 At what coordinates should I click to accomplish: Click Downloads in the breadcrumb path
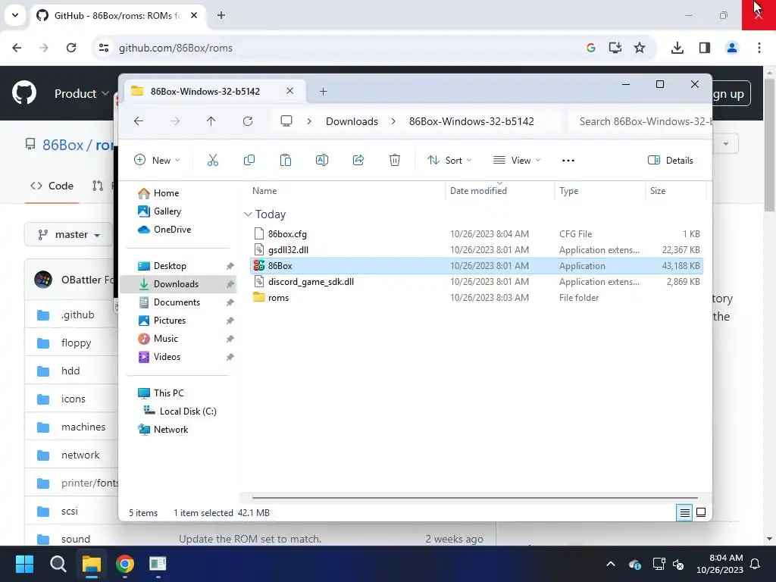point(352,121)
